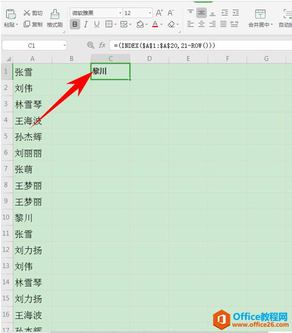Select column D header
The width and height of the screenshot is (292, 333).
150,59
